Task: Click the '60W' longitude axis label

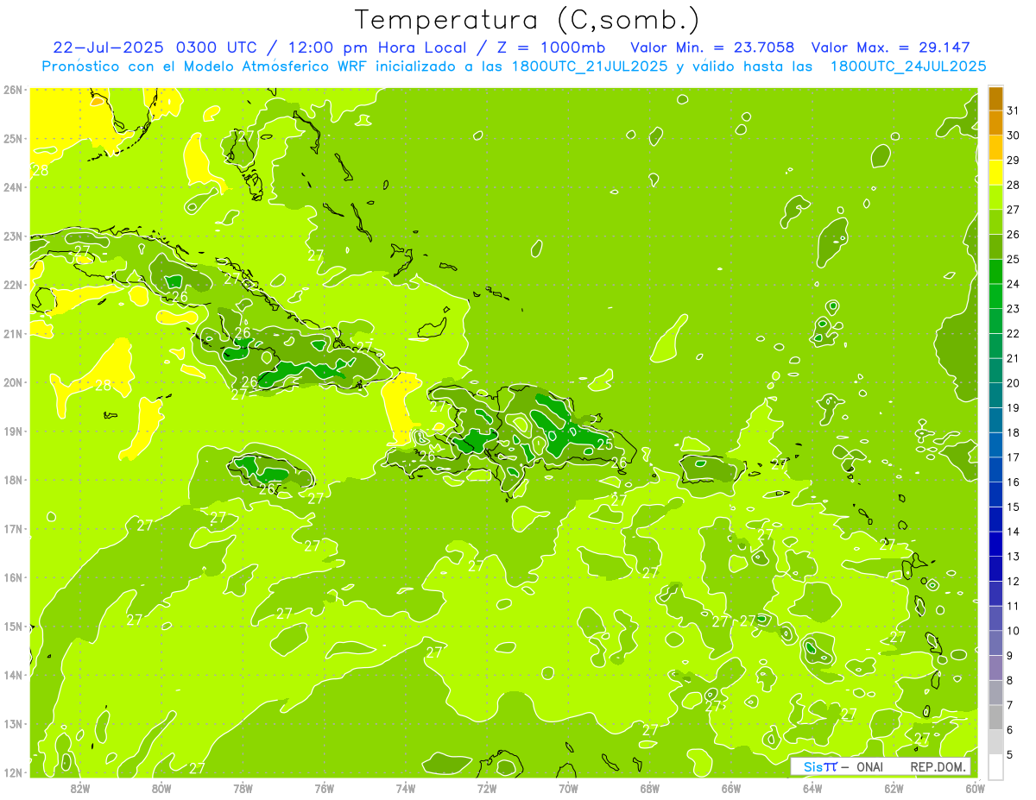Action: 975,787
